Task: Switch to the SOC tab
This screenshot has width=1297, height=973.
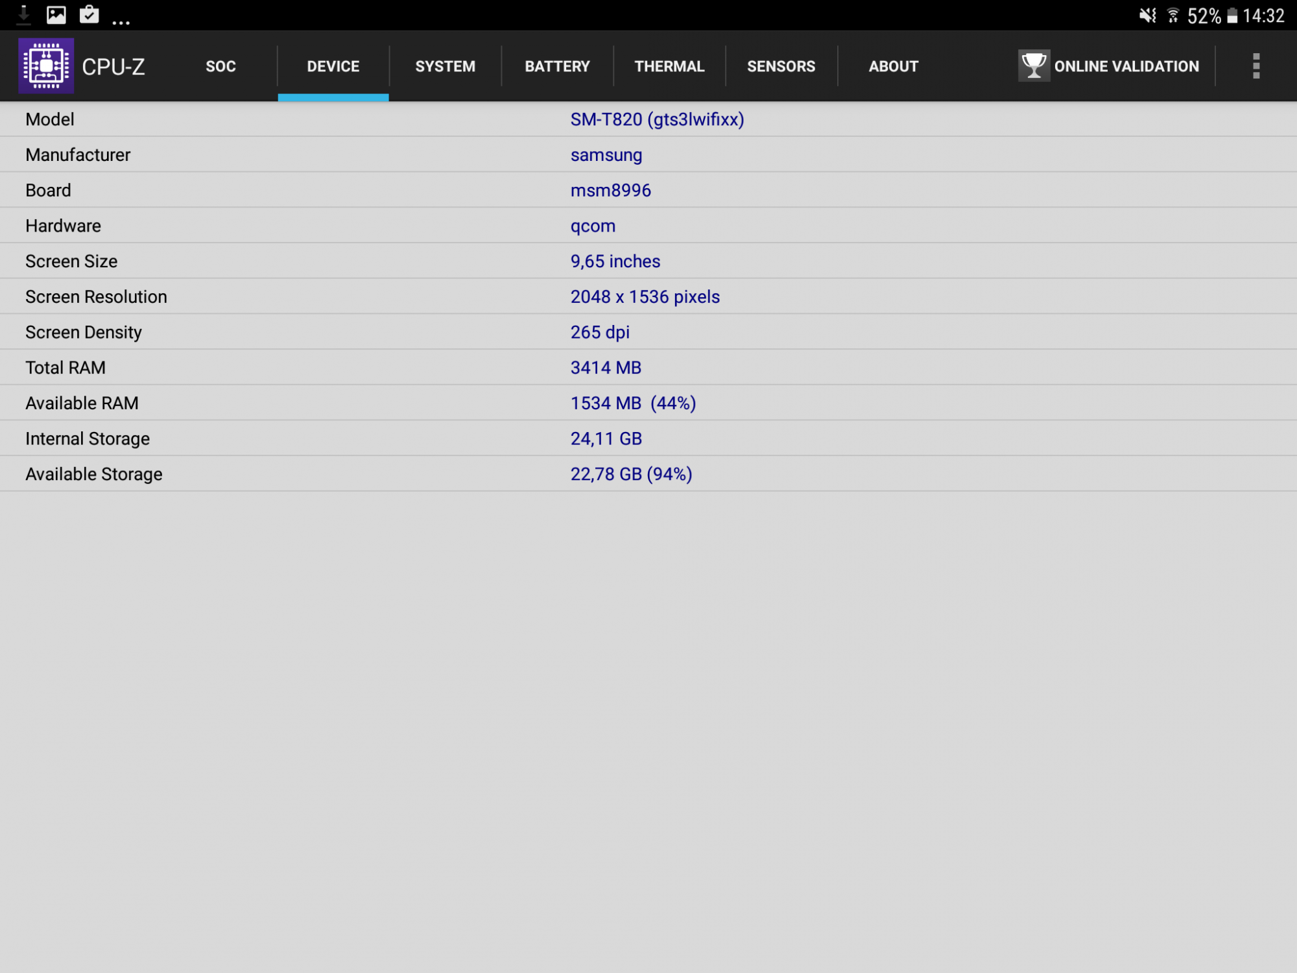Action: click(220, 66)
